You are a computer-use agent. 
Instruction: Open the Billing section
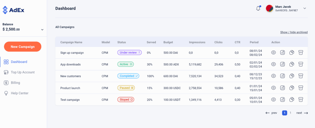[15, 83]
